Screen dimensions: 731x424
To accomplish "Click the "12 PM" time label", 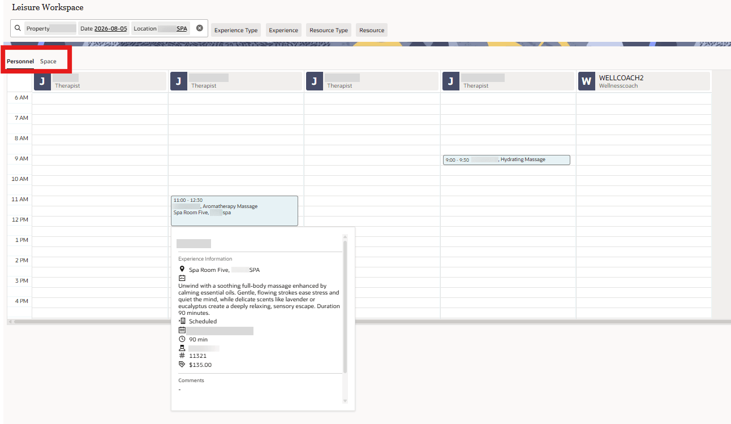I will click(20, 220).
